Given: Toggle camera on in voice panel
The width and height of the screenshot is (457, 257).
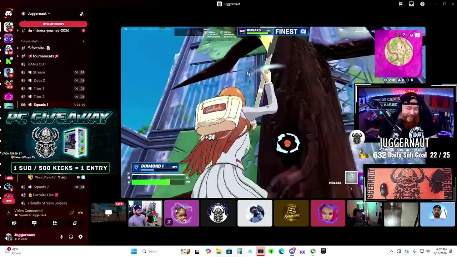Looking at the screenshot, I should tap(14, 223).
